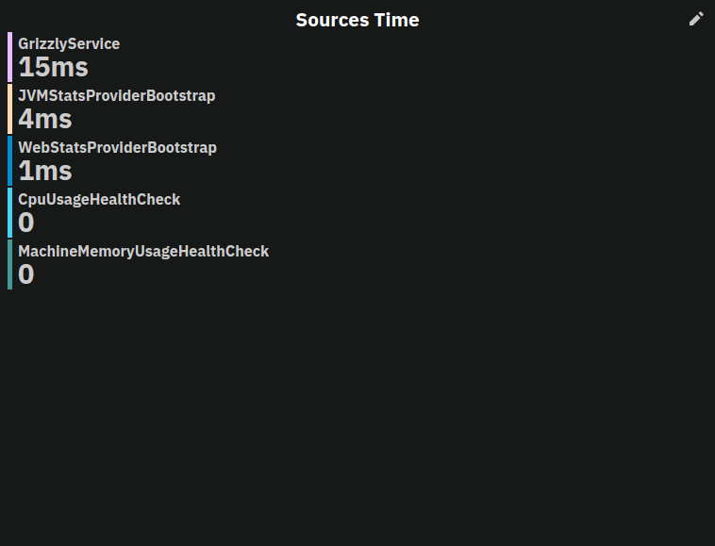Click the lavender color bar beside GrizzlyService
The height and width of the screenshot is (546, 715).
click(9, 57)
